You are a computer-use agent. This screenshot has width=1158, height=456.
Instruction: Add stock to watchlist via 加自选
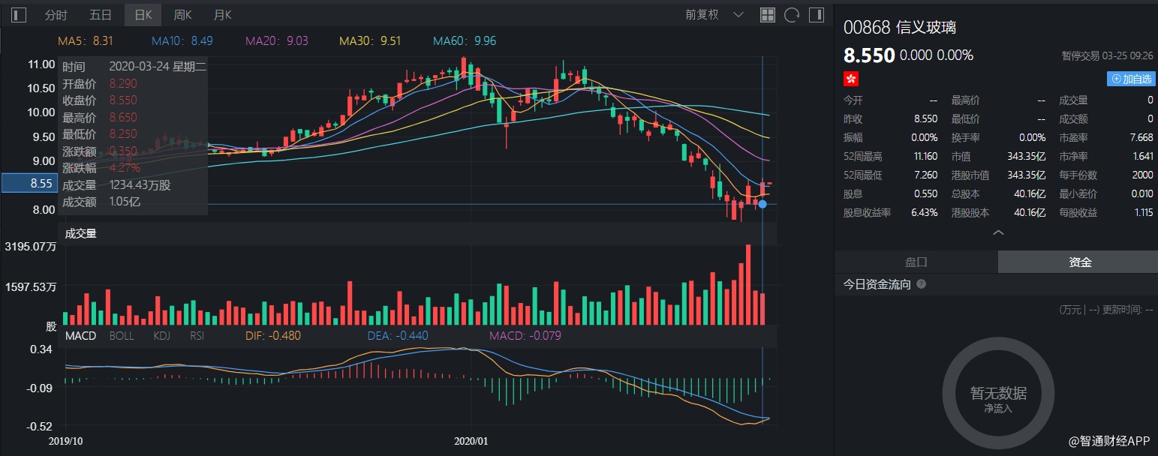(x=1129, y=79)
